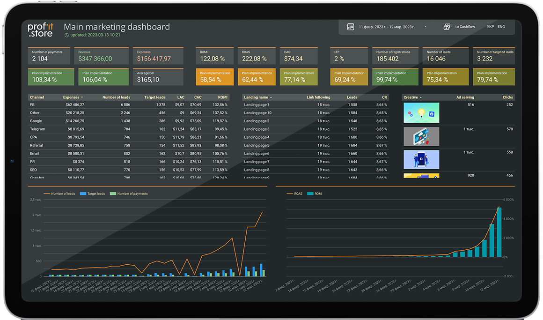This screenshot has height=320, width=543.
Task: Click the CR column header
Action: pos(384,97)
